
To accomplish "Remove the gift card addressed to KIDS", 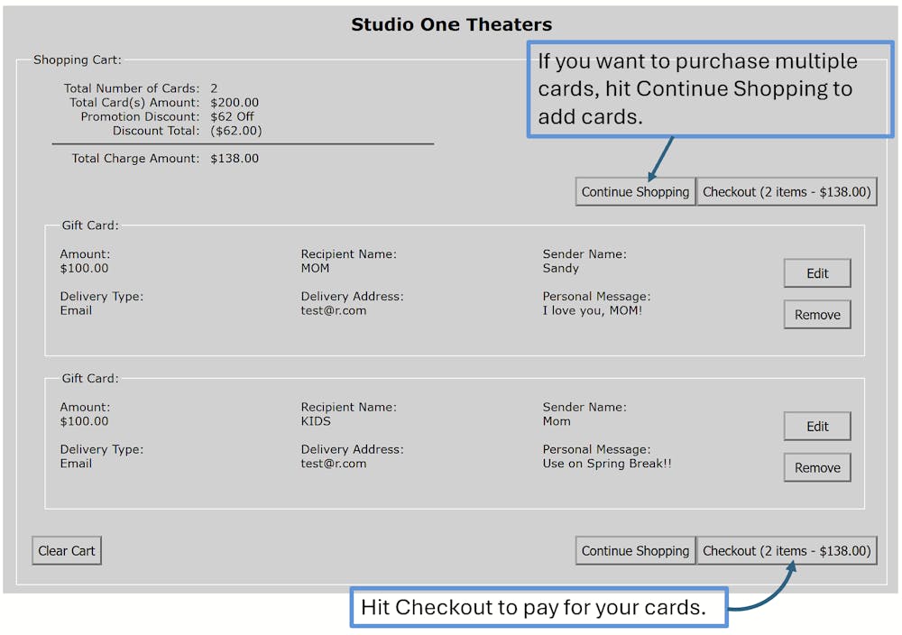I will [x=816, y=468].
